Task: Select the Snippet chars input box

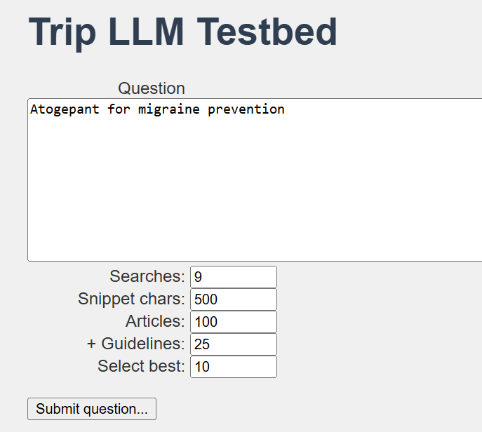Action: (x=233, y=299)
